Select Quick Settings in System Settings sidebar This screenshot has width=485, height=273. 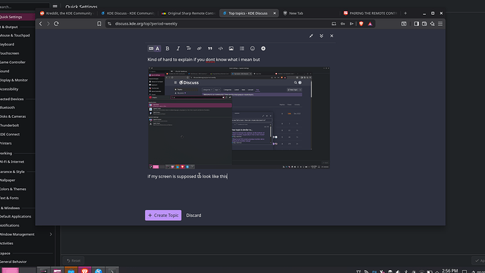18,17
